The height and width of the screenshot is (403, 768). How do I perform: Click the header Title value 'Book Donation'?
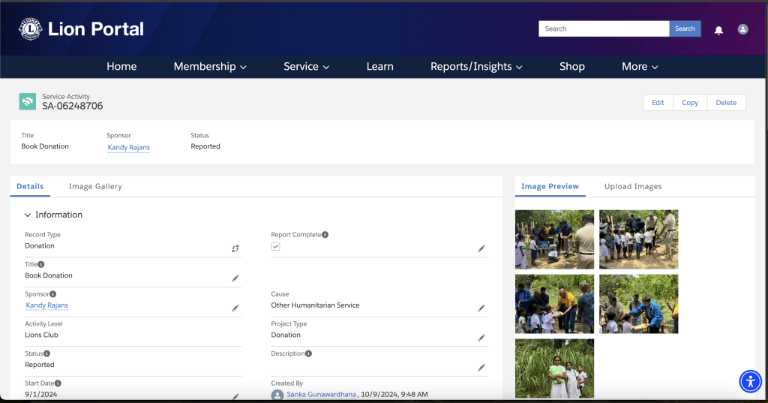click(x=45, y=146)
